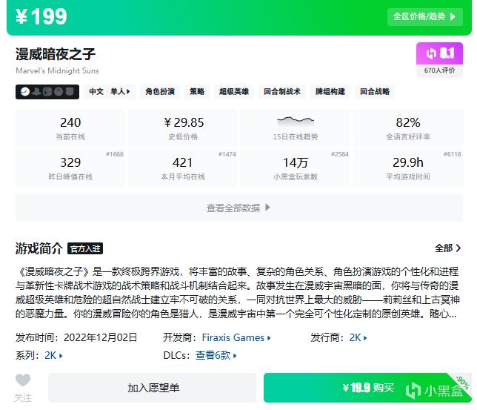Viewport: 477px width, 410px height.
Task: Open publisher 2K link
Action: (358, 338)
